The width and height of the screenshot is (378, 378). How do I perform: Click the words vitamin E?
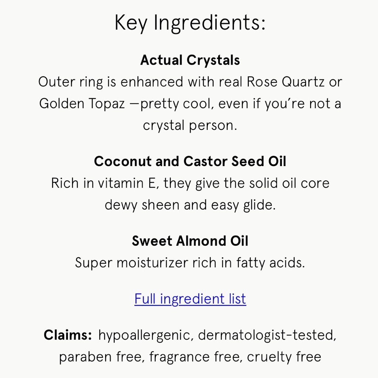click(x=128, y=183)
